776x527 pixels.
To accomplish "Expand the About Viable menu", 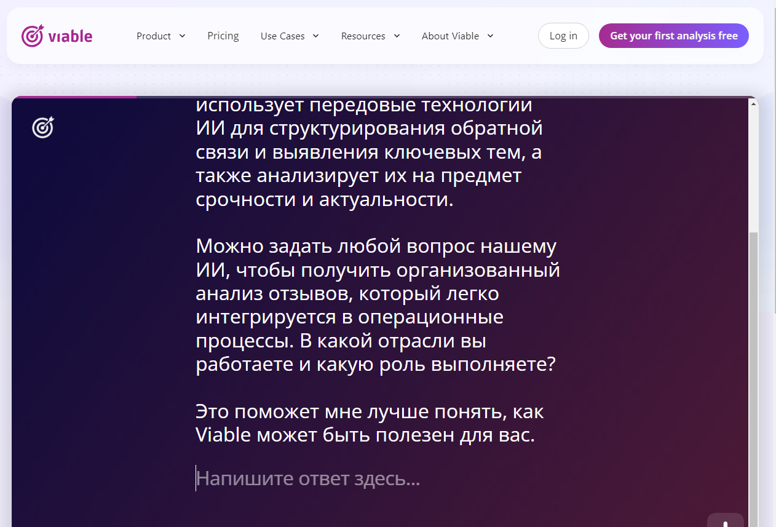I will tap(457, 36).
